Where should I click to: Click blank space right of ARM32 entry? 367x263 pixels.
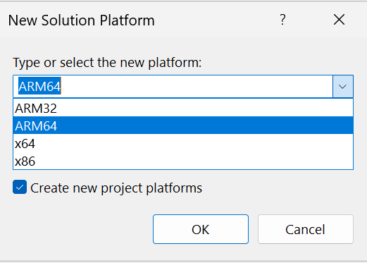(204, 108)
